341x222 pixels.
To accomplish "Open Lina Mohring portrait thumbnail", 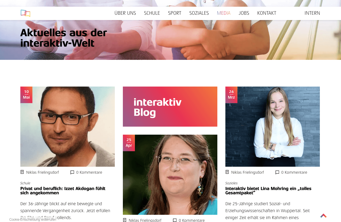I will click(272, 127).
